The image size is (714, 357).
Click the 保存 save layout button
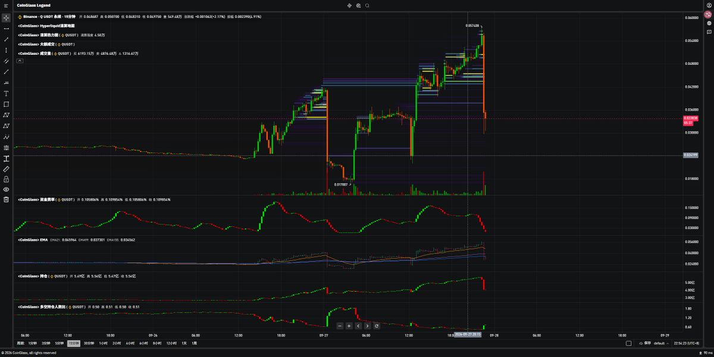point(644,343)
